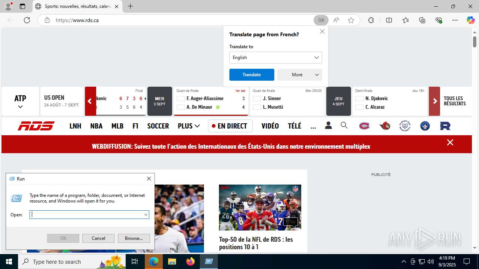The image size is (479, 269).
Task: Open File Explorer from taskbar
Action: pos(172,262)
